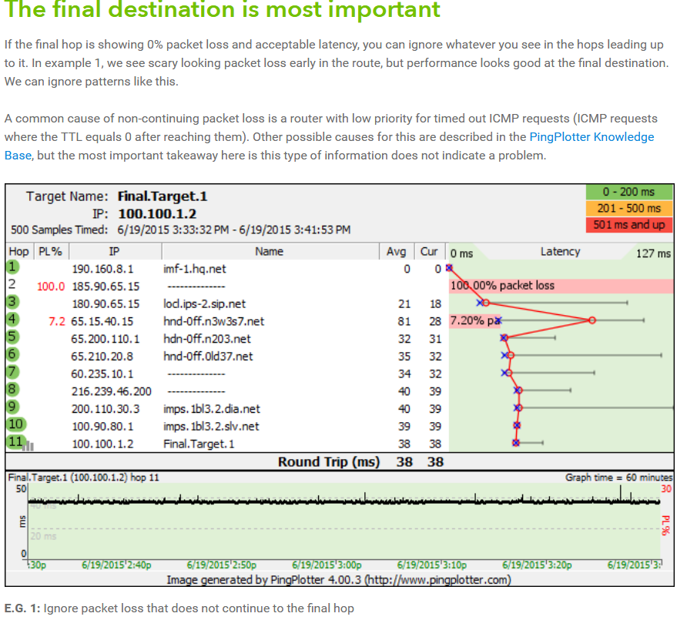
Task: Click the red latency spike circle on hop 4
Action: pyautogui.click(x=591, y=320)
